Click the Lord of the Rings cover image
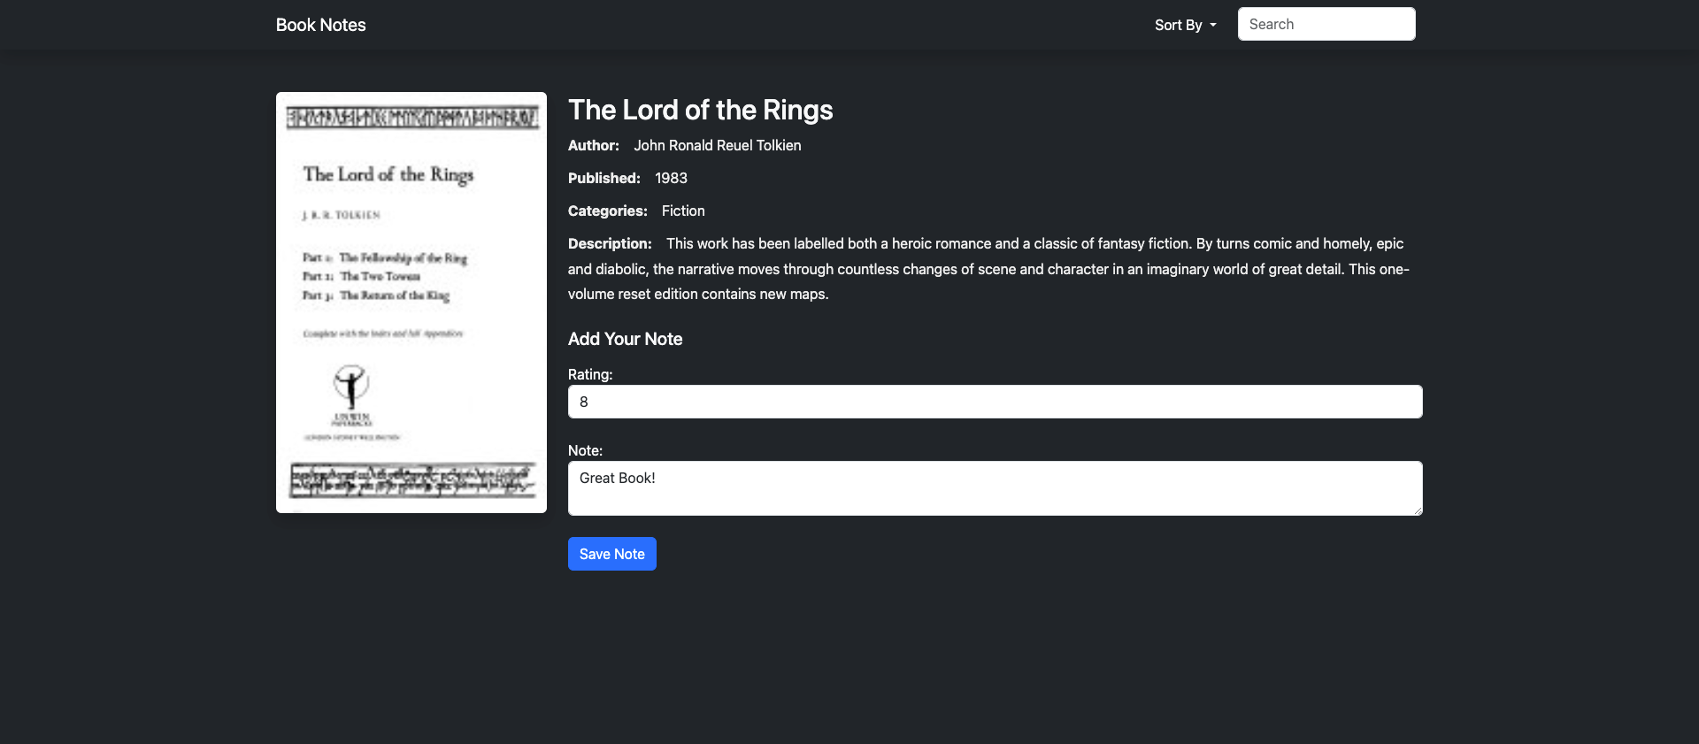 411,303
